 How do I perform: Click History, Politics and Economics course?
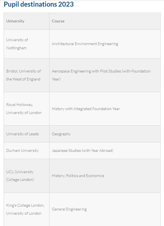click(78, 176)
